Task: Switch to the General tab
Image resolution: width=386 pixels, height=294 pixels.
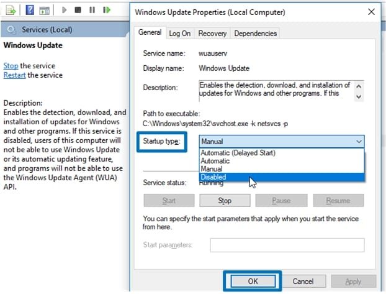Action: pos(150,32)
